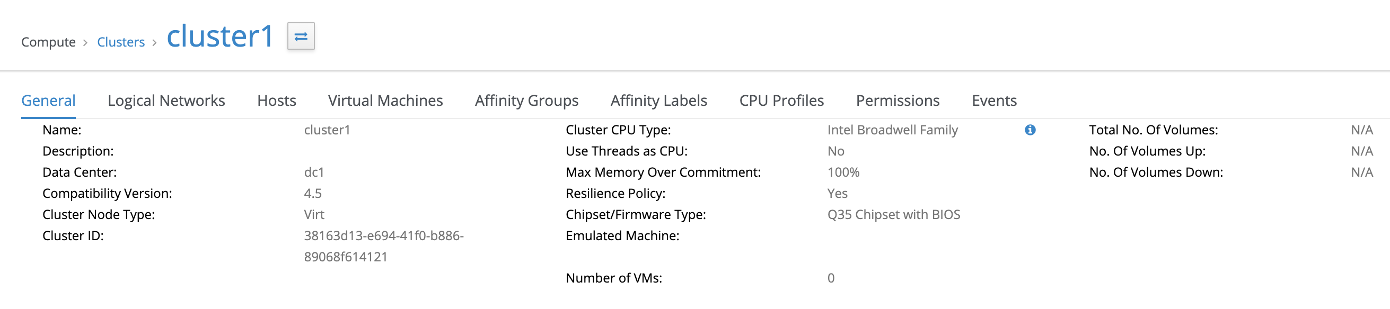This screenshot has height=309, width=1390.
Task: Open the Hosts tab
Action: (276, 101)
